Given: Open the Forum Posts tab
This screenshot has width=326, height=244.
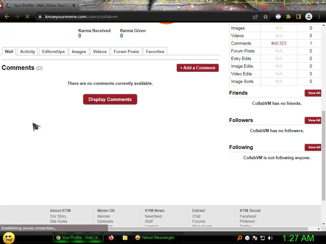Looking at the screenshot, I should [x=126, y=51].
